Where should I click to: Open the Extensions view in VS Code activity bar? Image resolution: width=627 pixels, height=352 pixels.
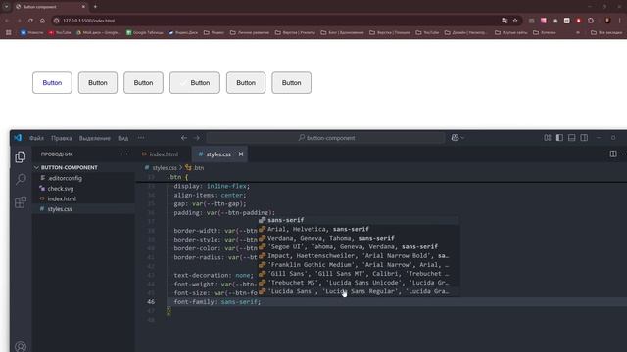pos(21,202)
